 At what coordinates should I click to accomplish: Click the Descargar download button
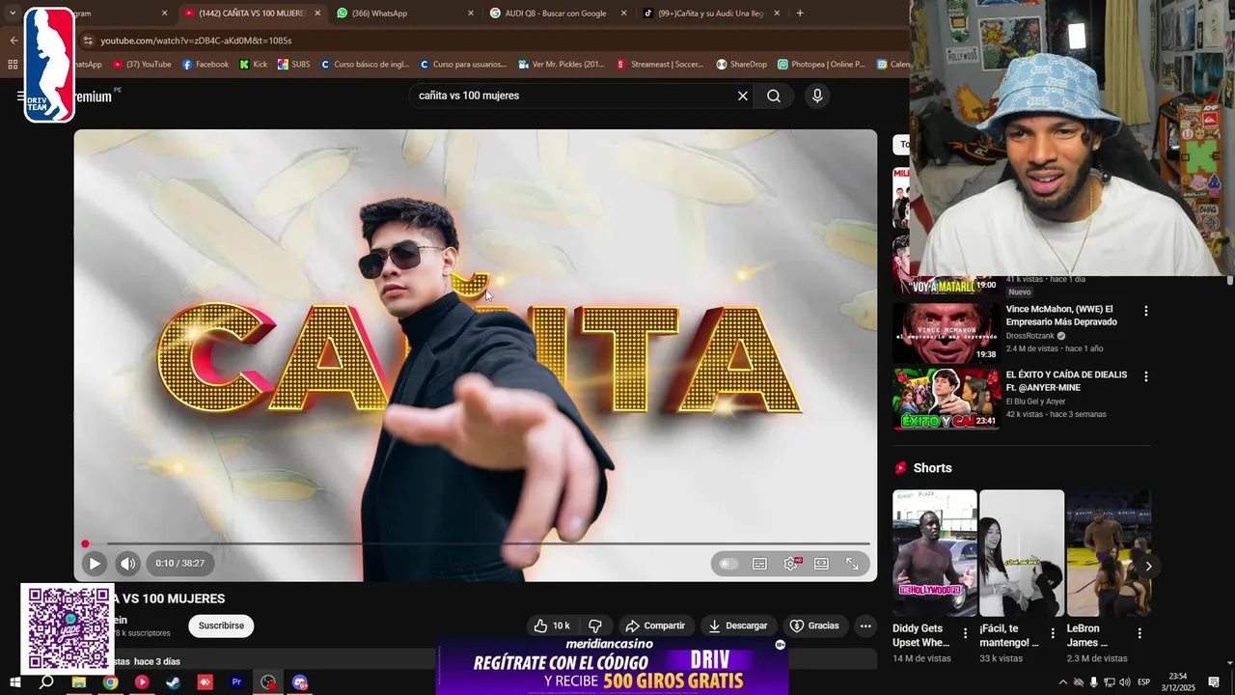pyautogui.click(x=738, y=625)
